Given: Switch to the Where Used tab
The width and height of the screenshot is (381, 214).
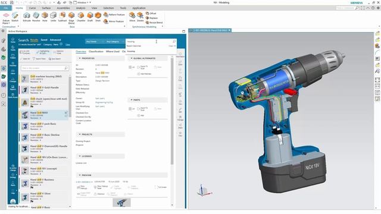Looking at the screenshot, I should 113,52.
